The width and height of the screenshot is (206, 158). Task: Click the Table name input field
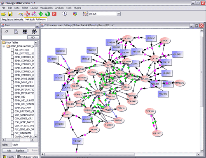coord(25,145)
